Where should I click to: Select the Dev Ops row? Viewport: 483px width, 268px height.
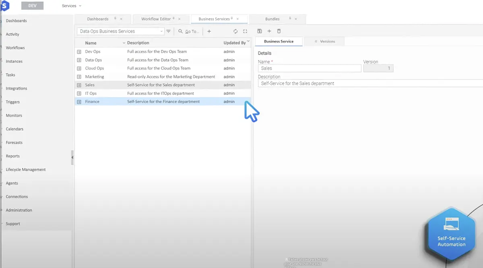click(x=163, y=52)
